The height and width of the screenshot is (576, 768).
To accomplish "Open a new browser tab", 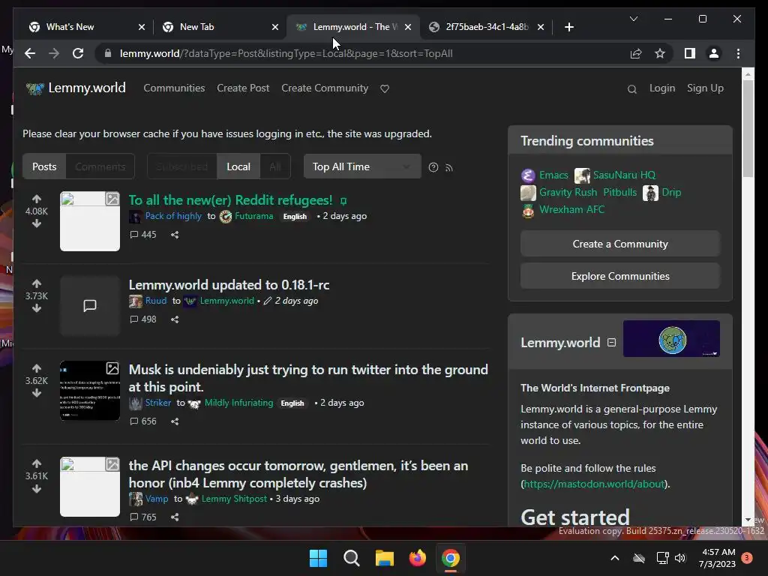I will coord(568,27).
